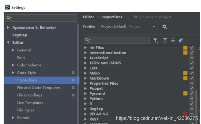Click the yellow severity swatch for Ini Files
Viewport: 201px width, 124px height.
[x=185, y=48]
